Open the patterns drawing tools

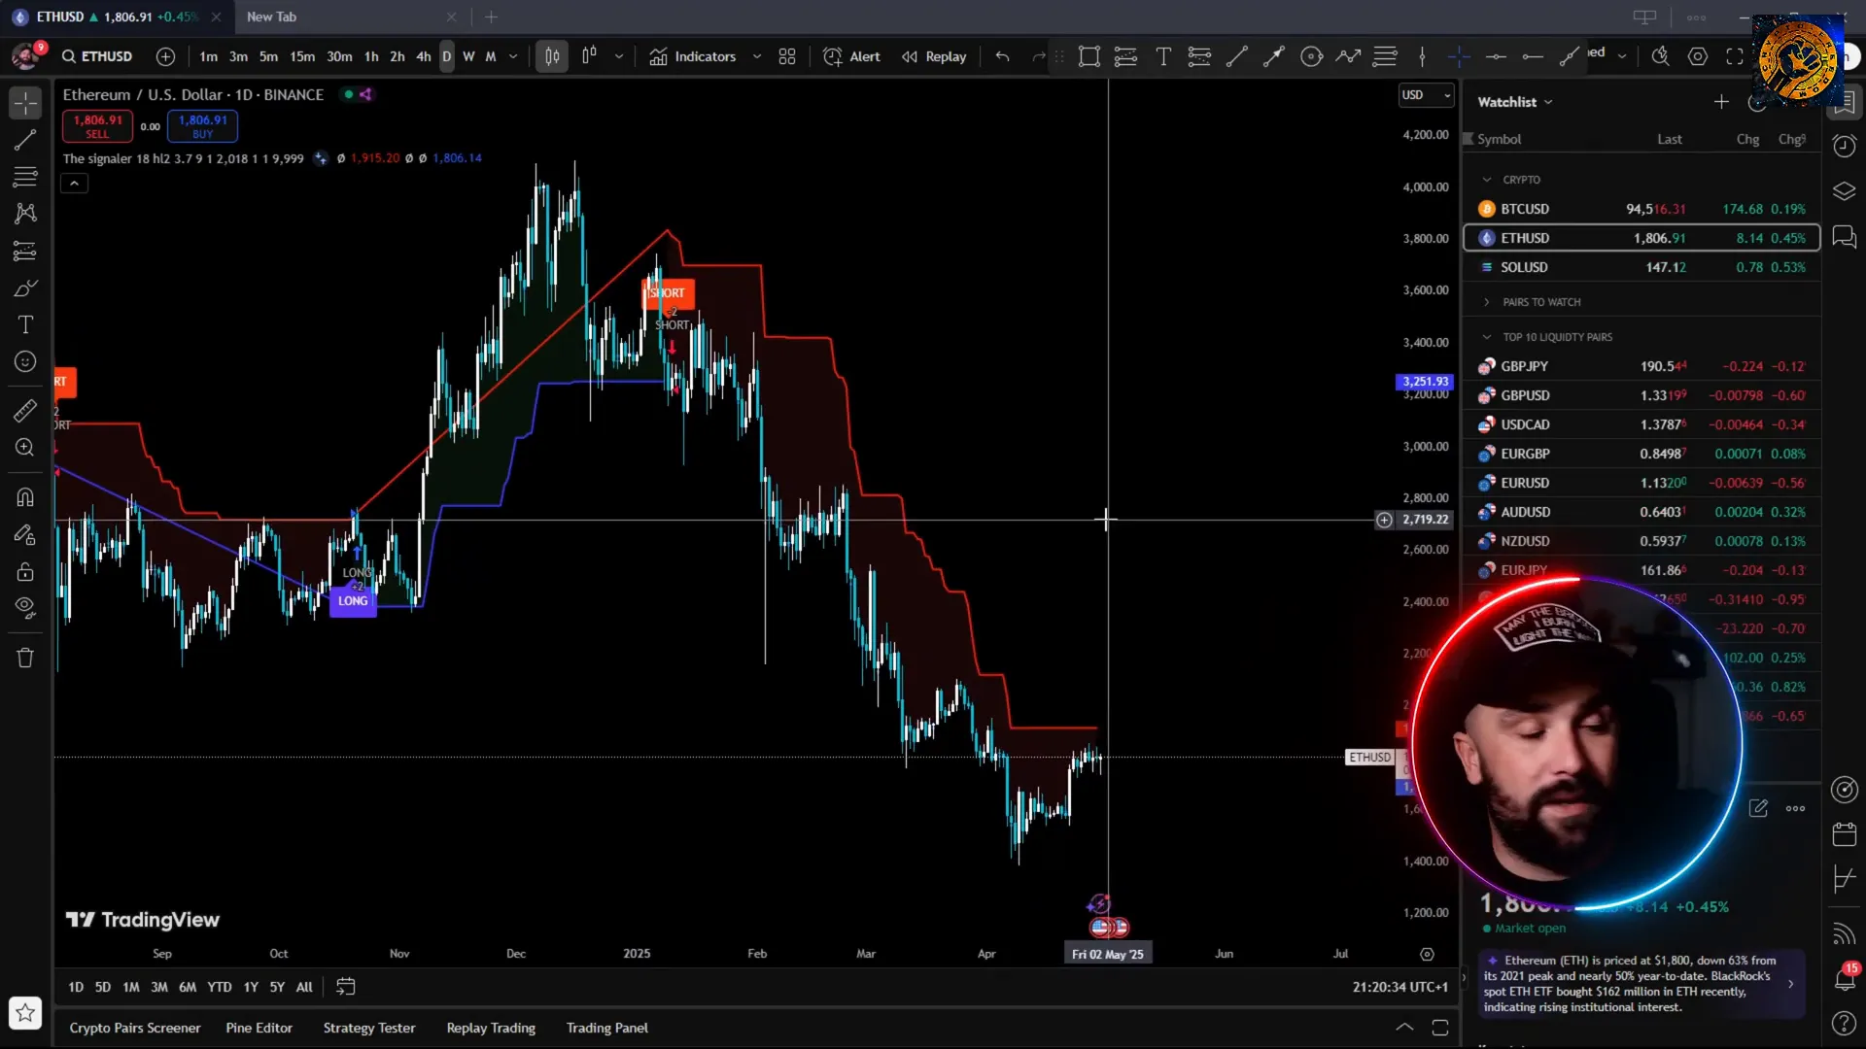click(25, 214)
